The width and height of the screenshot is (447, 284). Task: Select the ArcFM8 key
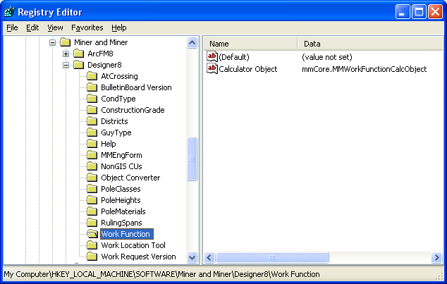coord(100,54)
